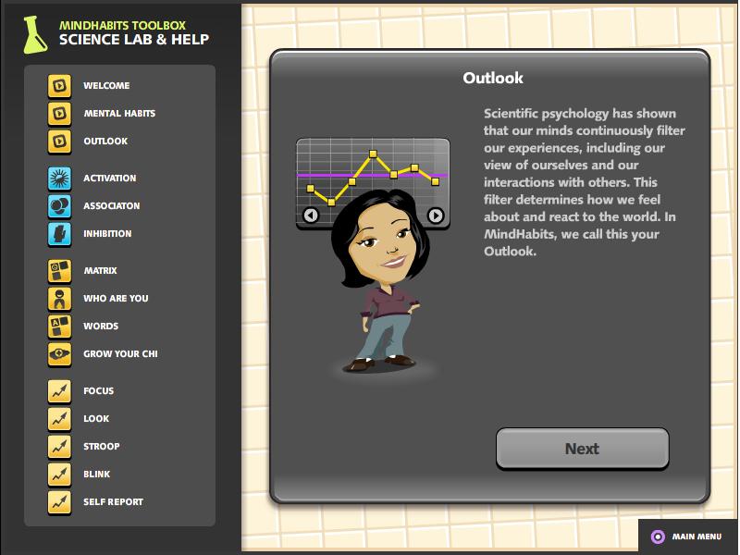Click the Focus chart icon

pyautogui.click(x=60, y=391)
